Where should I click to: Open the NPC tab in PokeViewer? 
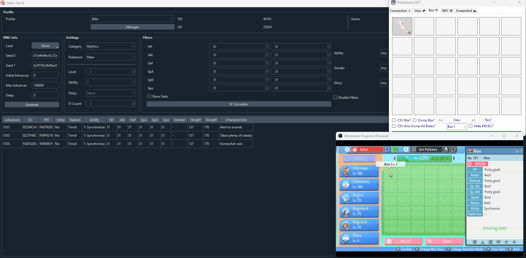tap(447, 11)
